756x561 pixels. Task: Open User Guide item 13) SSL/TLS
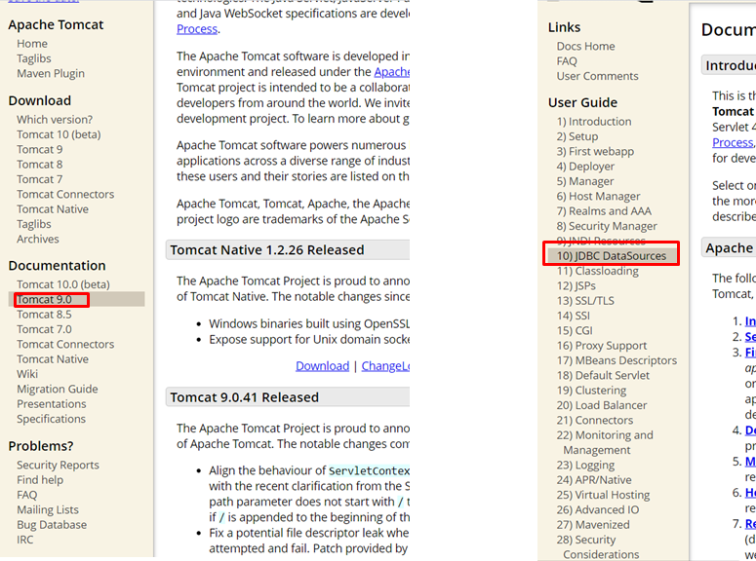click(586, 301)
